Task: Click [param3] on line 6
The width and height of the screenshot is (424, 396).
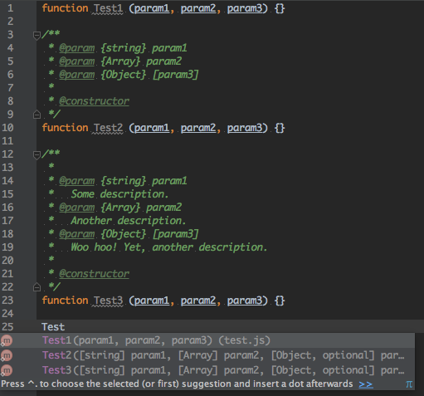Action: click(x=176, y=75)
